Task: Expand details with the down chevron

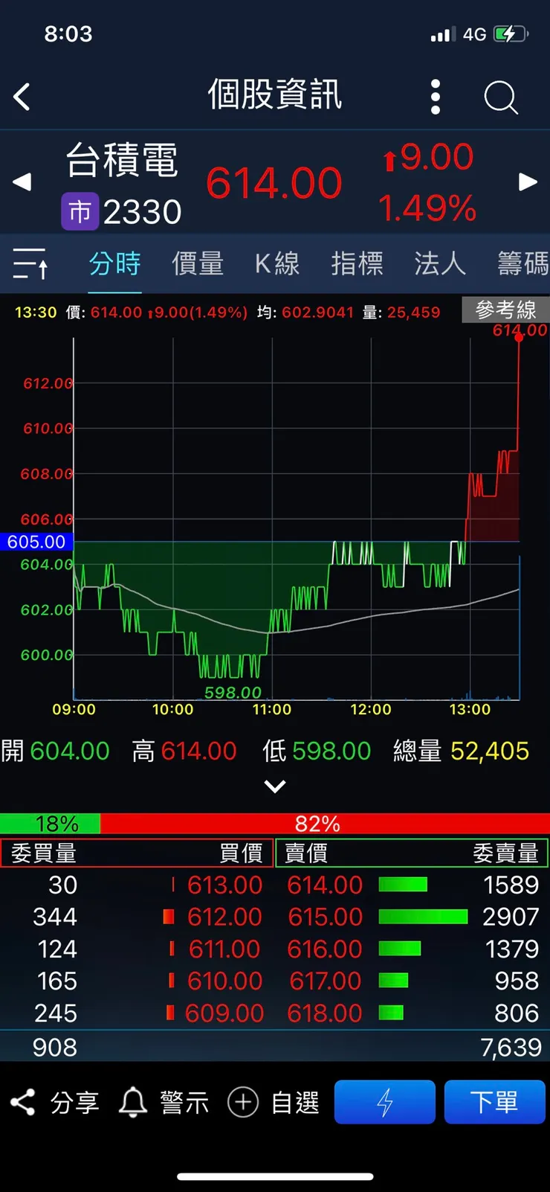Action: 275,786
